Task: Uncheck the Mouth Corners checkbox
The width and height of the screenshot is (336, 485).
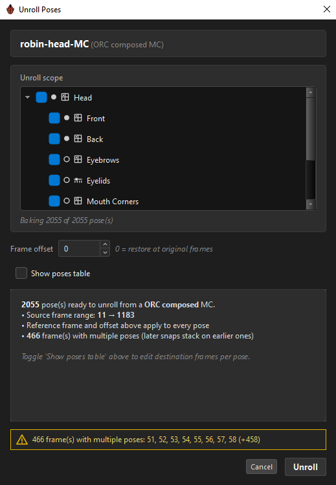Action: (54, 201)
